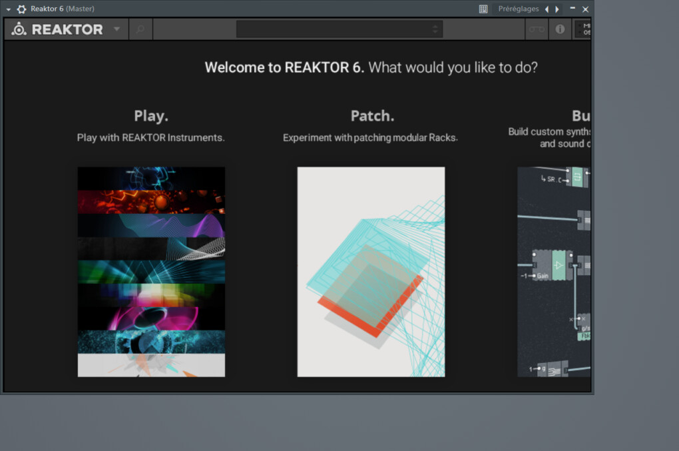Toggle the info hints icon

click(560, 29)
